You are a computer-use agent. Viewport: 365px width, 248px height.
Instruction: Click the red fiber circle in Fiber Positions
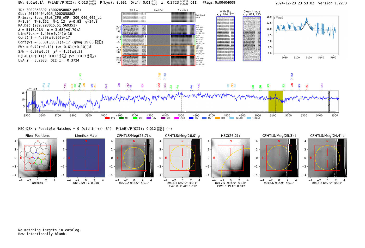[32, 160]
